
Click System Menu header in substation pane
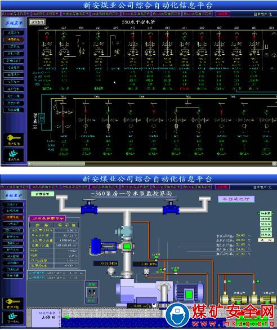tap(14, 23)
